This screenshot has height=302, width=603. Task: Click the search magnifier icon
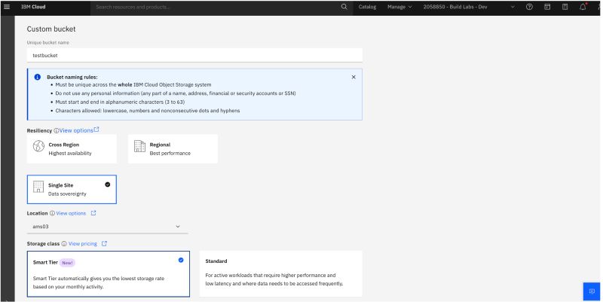coord(344,7)
